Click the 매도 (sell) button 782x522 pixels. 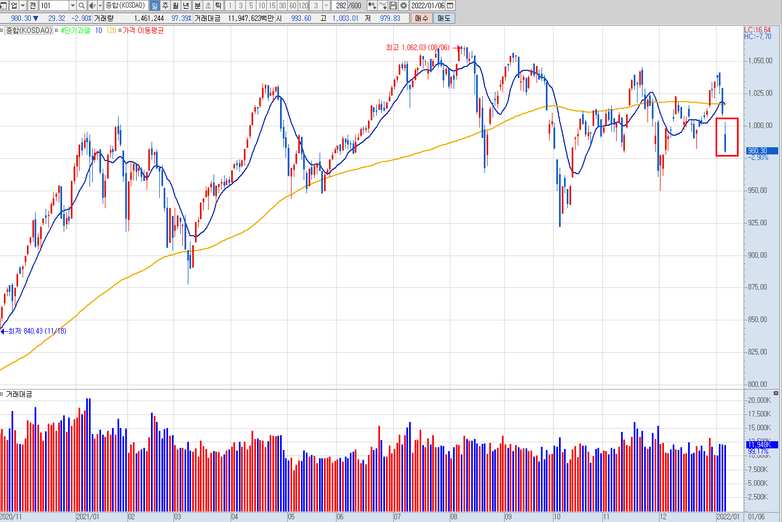[x=444, y=18]
